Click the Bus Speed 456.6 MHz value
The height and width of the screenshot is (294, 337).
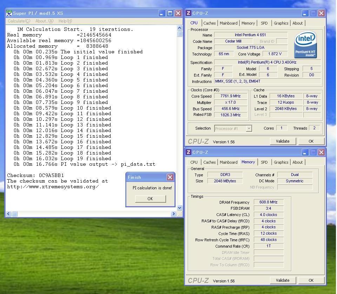[230, 109]
